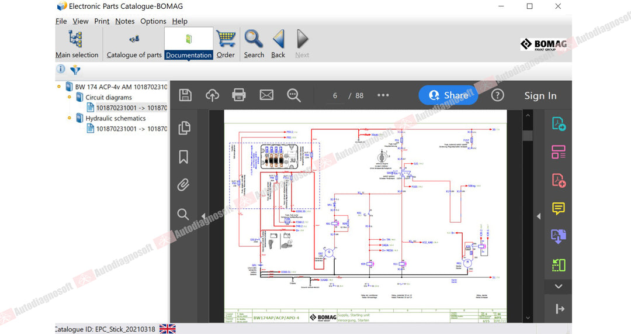
Task: Open circuit diagram document 101870231001
Action: tap(131, 108)
